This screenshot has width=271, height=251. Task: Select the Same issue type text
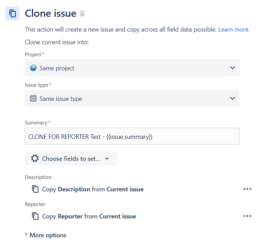click(x=61, y=99)
